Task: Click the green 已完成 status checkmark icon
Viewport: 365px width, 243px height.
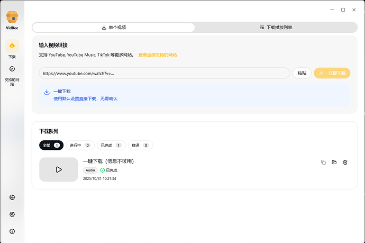Action: (103, 170)
